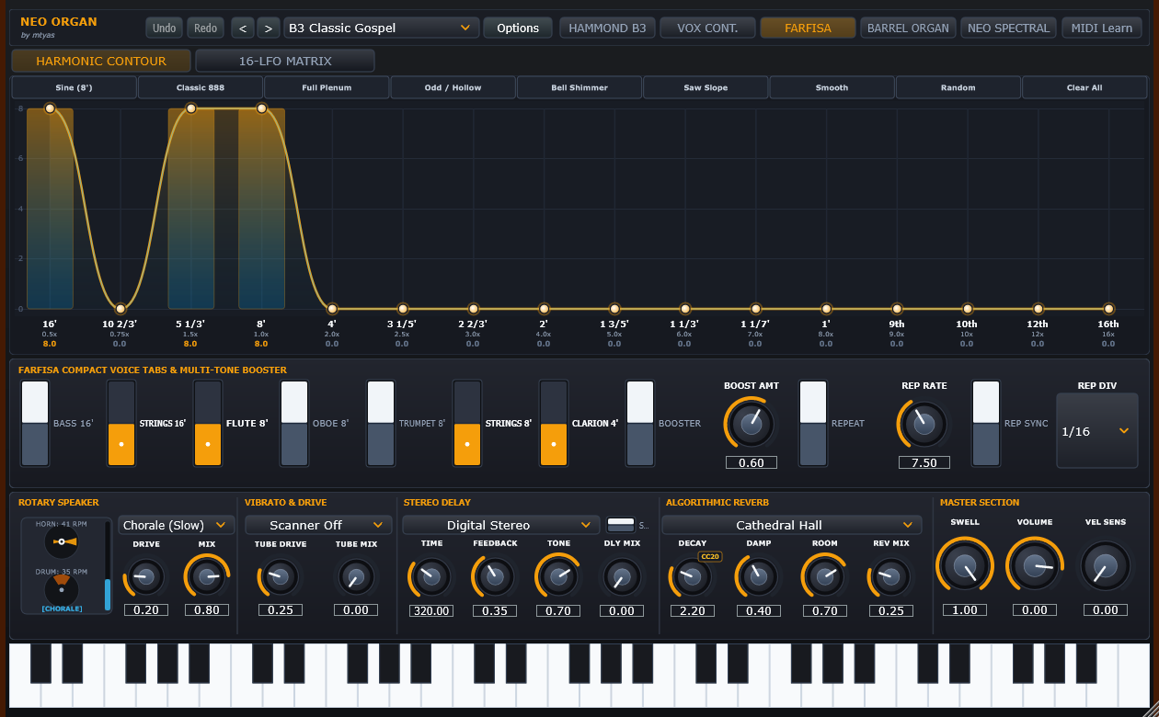Open the B3 Classic Gospel preset dropdown

[382, 28]
